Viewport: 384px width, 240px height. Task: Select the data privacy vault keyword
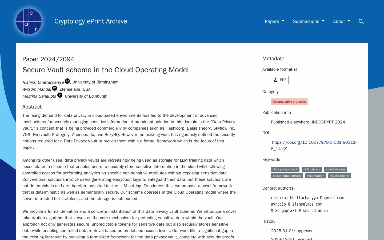[x=285, y=169]
